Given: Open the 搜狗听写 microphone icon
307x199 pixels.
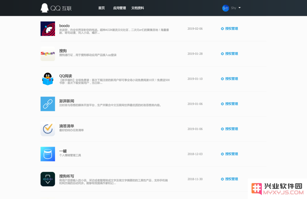Looking at the screenshot, I should 48,179.
